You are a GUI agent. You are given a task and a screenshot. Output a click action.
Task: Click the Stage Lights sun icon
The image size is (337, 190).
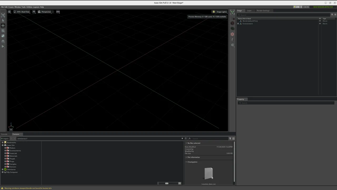pyautogui.click(x=214, y=12)
